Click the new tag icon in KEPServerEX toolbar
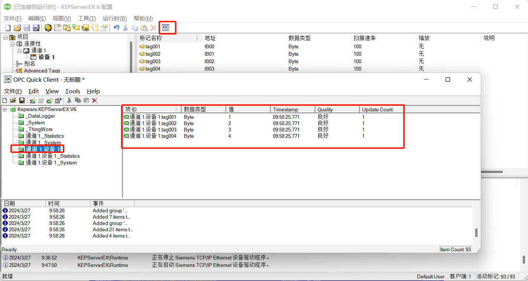The width and height of the screenshot is (528, 281). click(76, 28)
